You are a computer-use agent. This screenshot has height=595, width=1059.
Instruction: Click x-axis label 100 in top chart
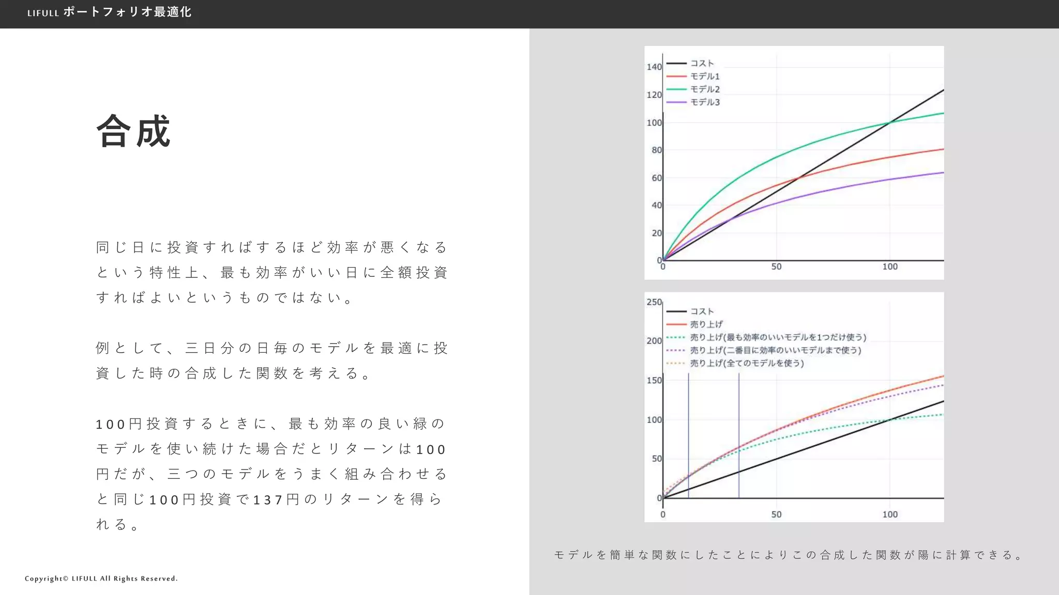(x=890, y=267)
